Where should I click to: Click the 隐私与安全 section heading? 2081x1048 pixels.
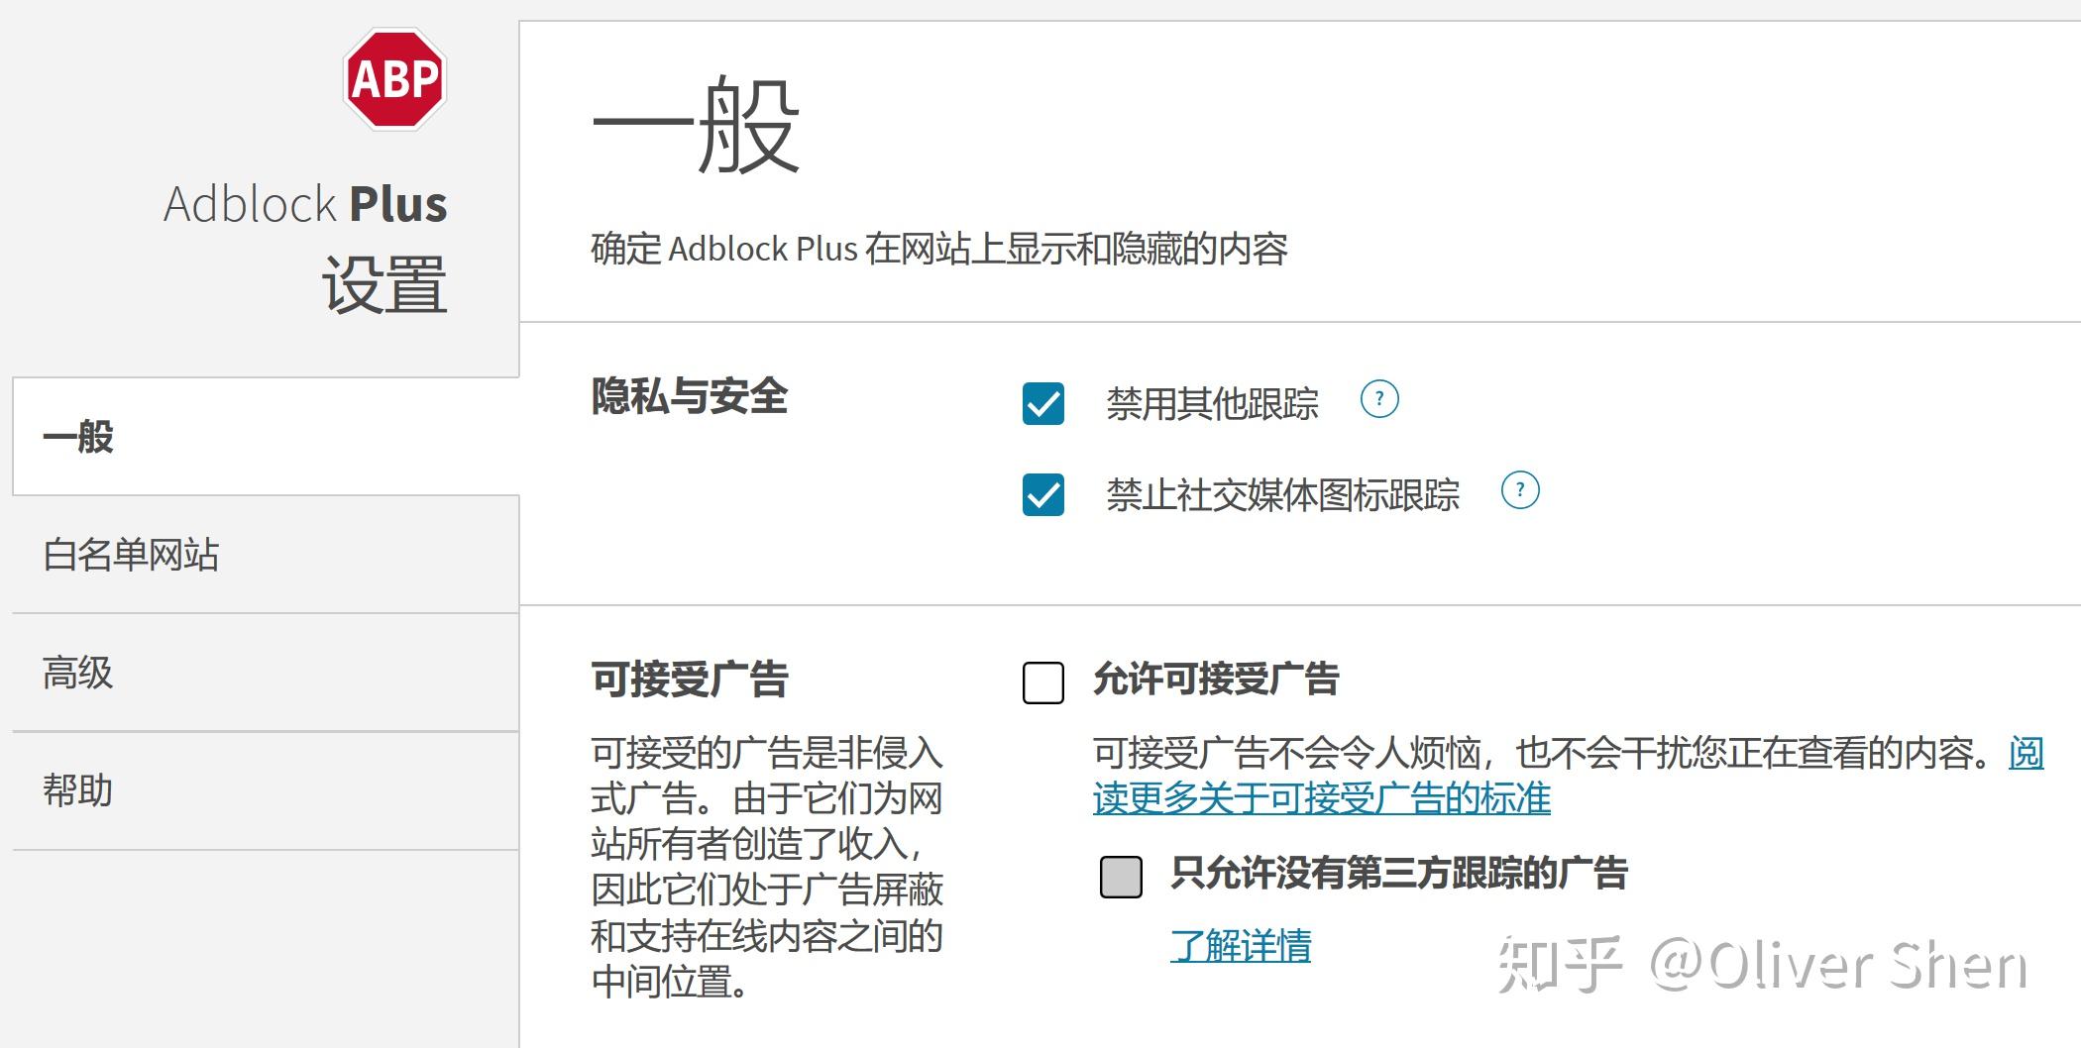689,396
